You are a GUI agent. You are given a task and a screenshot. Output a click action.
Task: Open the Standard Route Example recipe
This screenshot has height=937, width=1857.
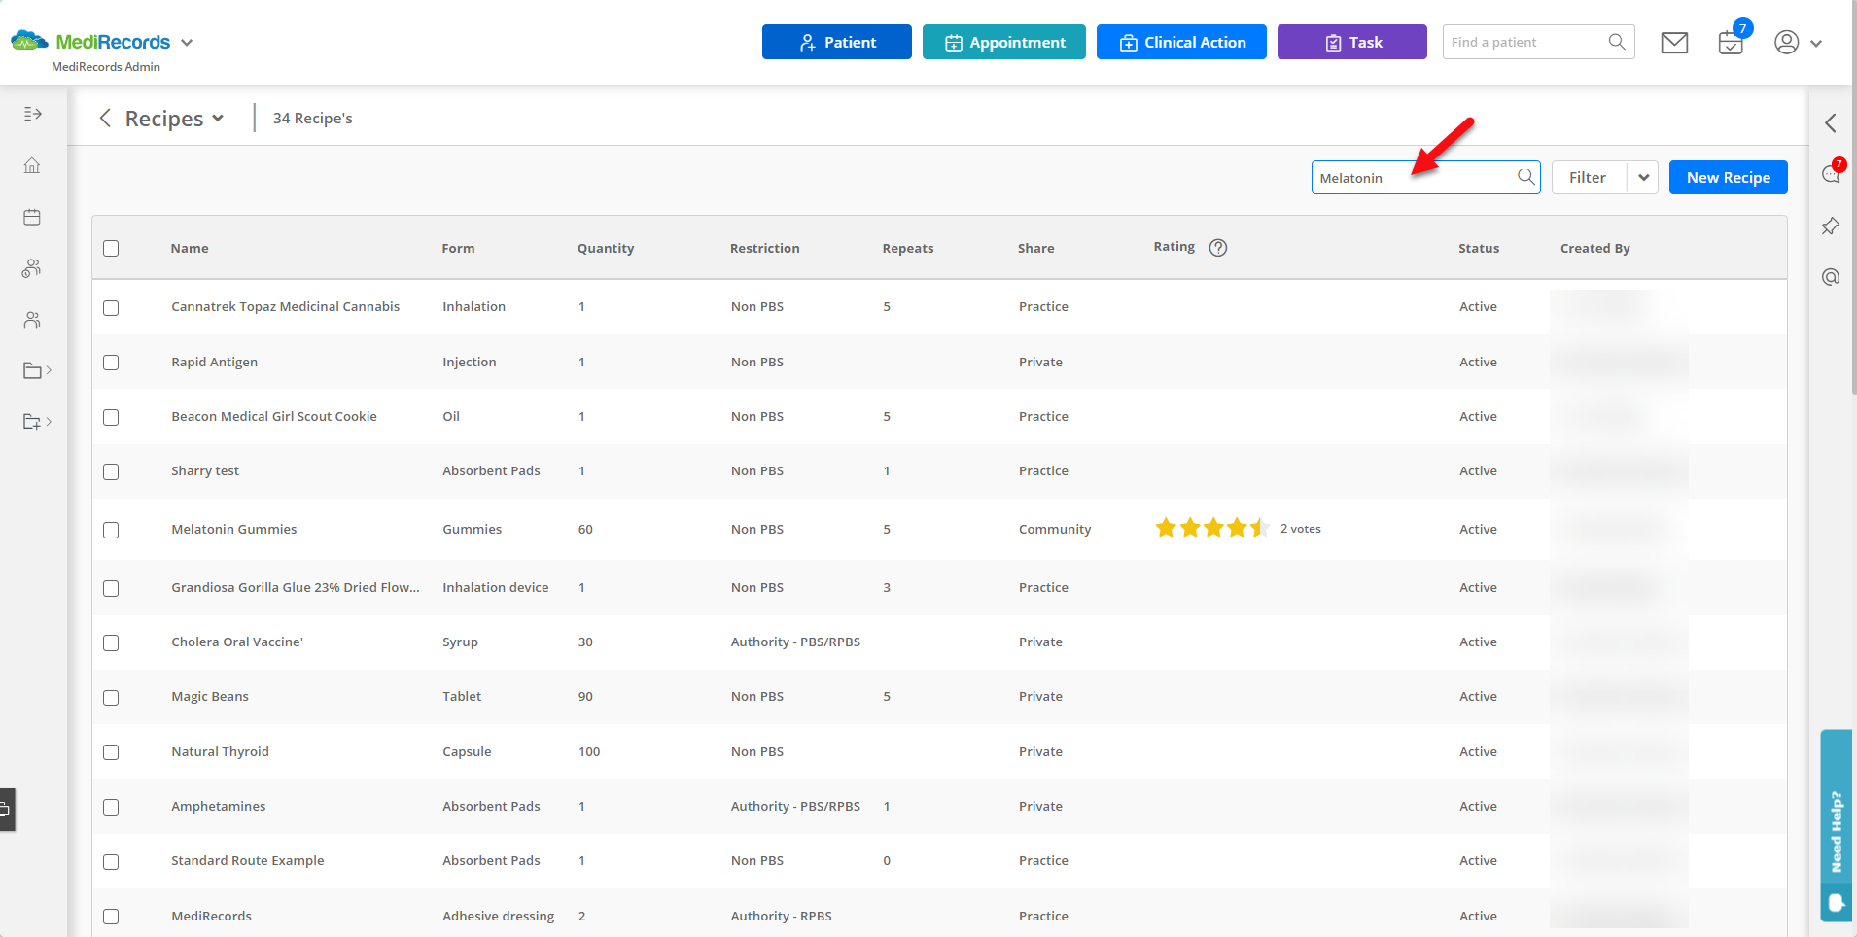click(x=248, y=860)
